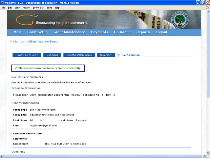Image resolution: width=210 pixels, height=158 pixels.
Task: Open Grant Setup navigation item
Action: pos(37,32)
